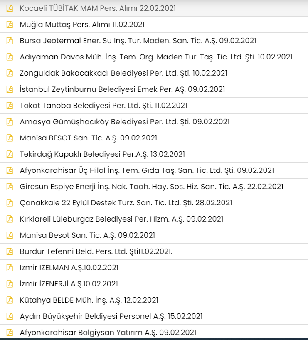The height and width of the screenshot is (340, 308).
Task: Open İstanbul Zeytinburnu Belediyesi Emek Per. link
Action: click(x=122, y=89)
